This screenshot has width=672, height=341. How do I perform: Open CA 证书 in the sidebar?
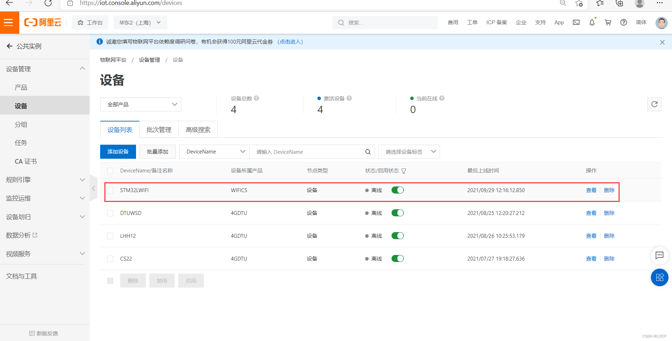26,162
